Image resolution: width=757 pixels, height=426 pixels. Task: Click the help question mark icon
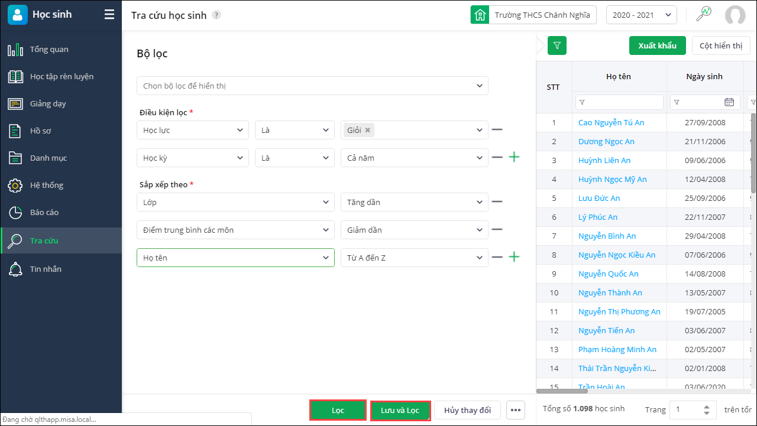pos(216,15)
